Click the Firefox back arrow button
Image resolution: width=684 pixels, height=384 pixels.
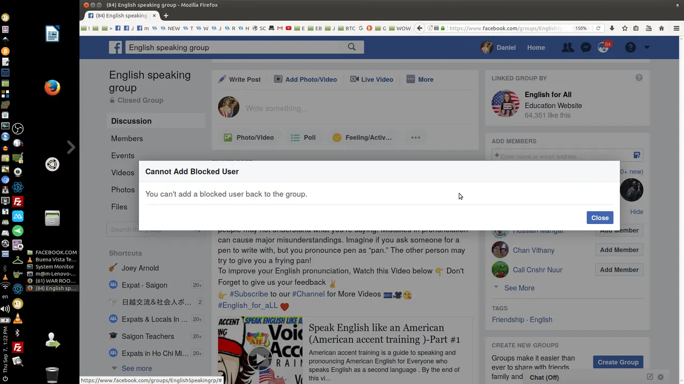tap(419, 28)
